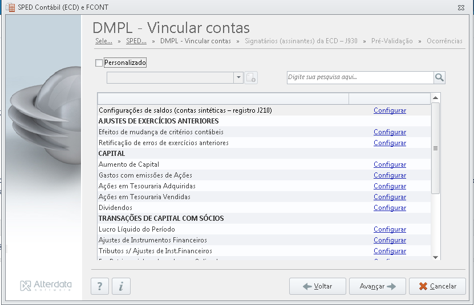The image size is (474, 305).
Task: Select the 'Pré-Validação' breadcrumb step
Action: point(392,41)
